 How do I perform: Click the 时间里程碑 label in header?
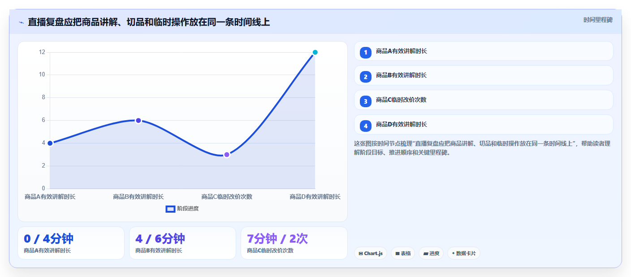tap(598, 20)
